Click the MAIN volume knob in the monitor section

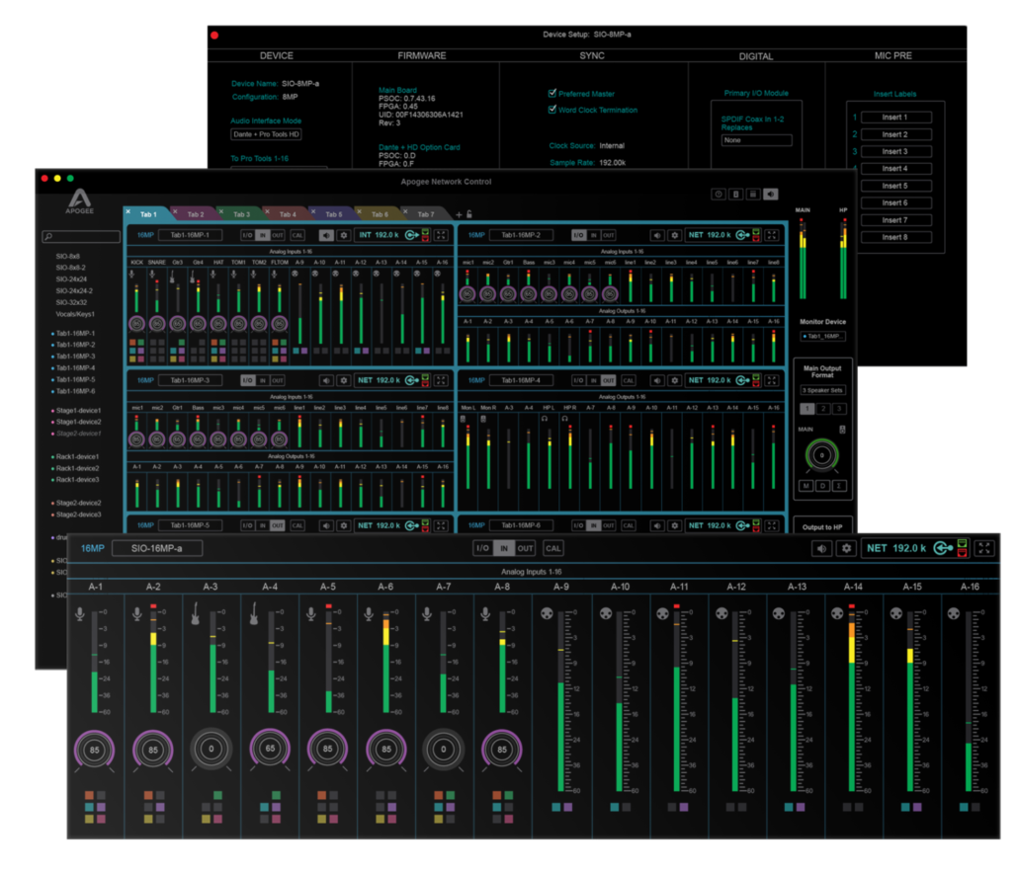(822, 455)
